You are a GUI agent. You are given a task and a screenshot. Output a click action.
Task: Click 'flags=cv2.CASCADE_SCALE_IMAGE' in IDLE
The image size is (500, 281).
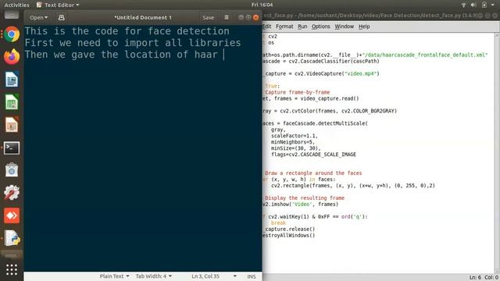pyautogui.click(x=313, y=155)
